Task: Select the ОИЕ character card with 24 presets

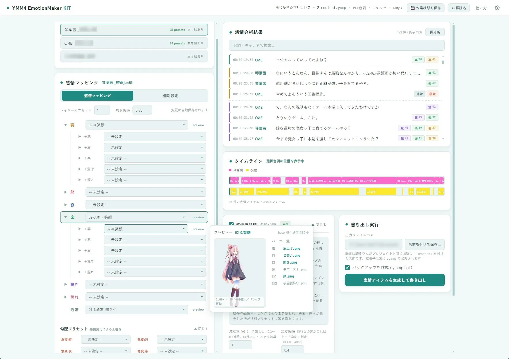Action: 134,43
